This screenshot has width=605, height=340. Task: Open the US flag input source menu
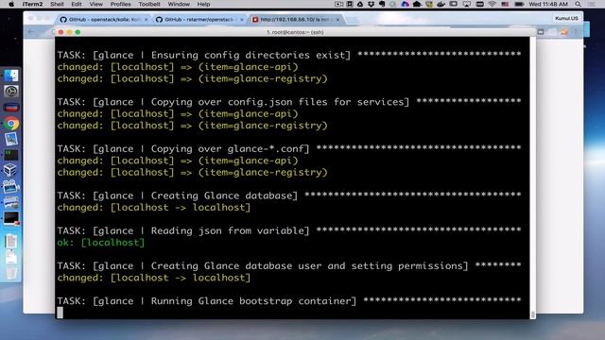[x=505, y=4]
